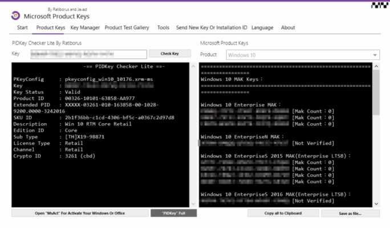
Task: Click "Windows 10 EnterpriseS 2016 MAK" heading
Action: click(275, 194)
